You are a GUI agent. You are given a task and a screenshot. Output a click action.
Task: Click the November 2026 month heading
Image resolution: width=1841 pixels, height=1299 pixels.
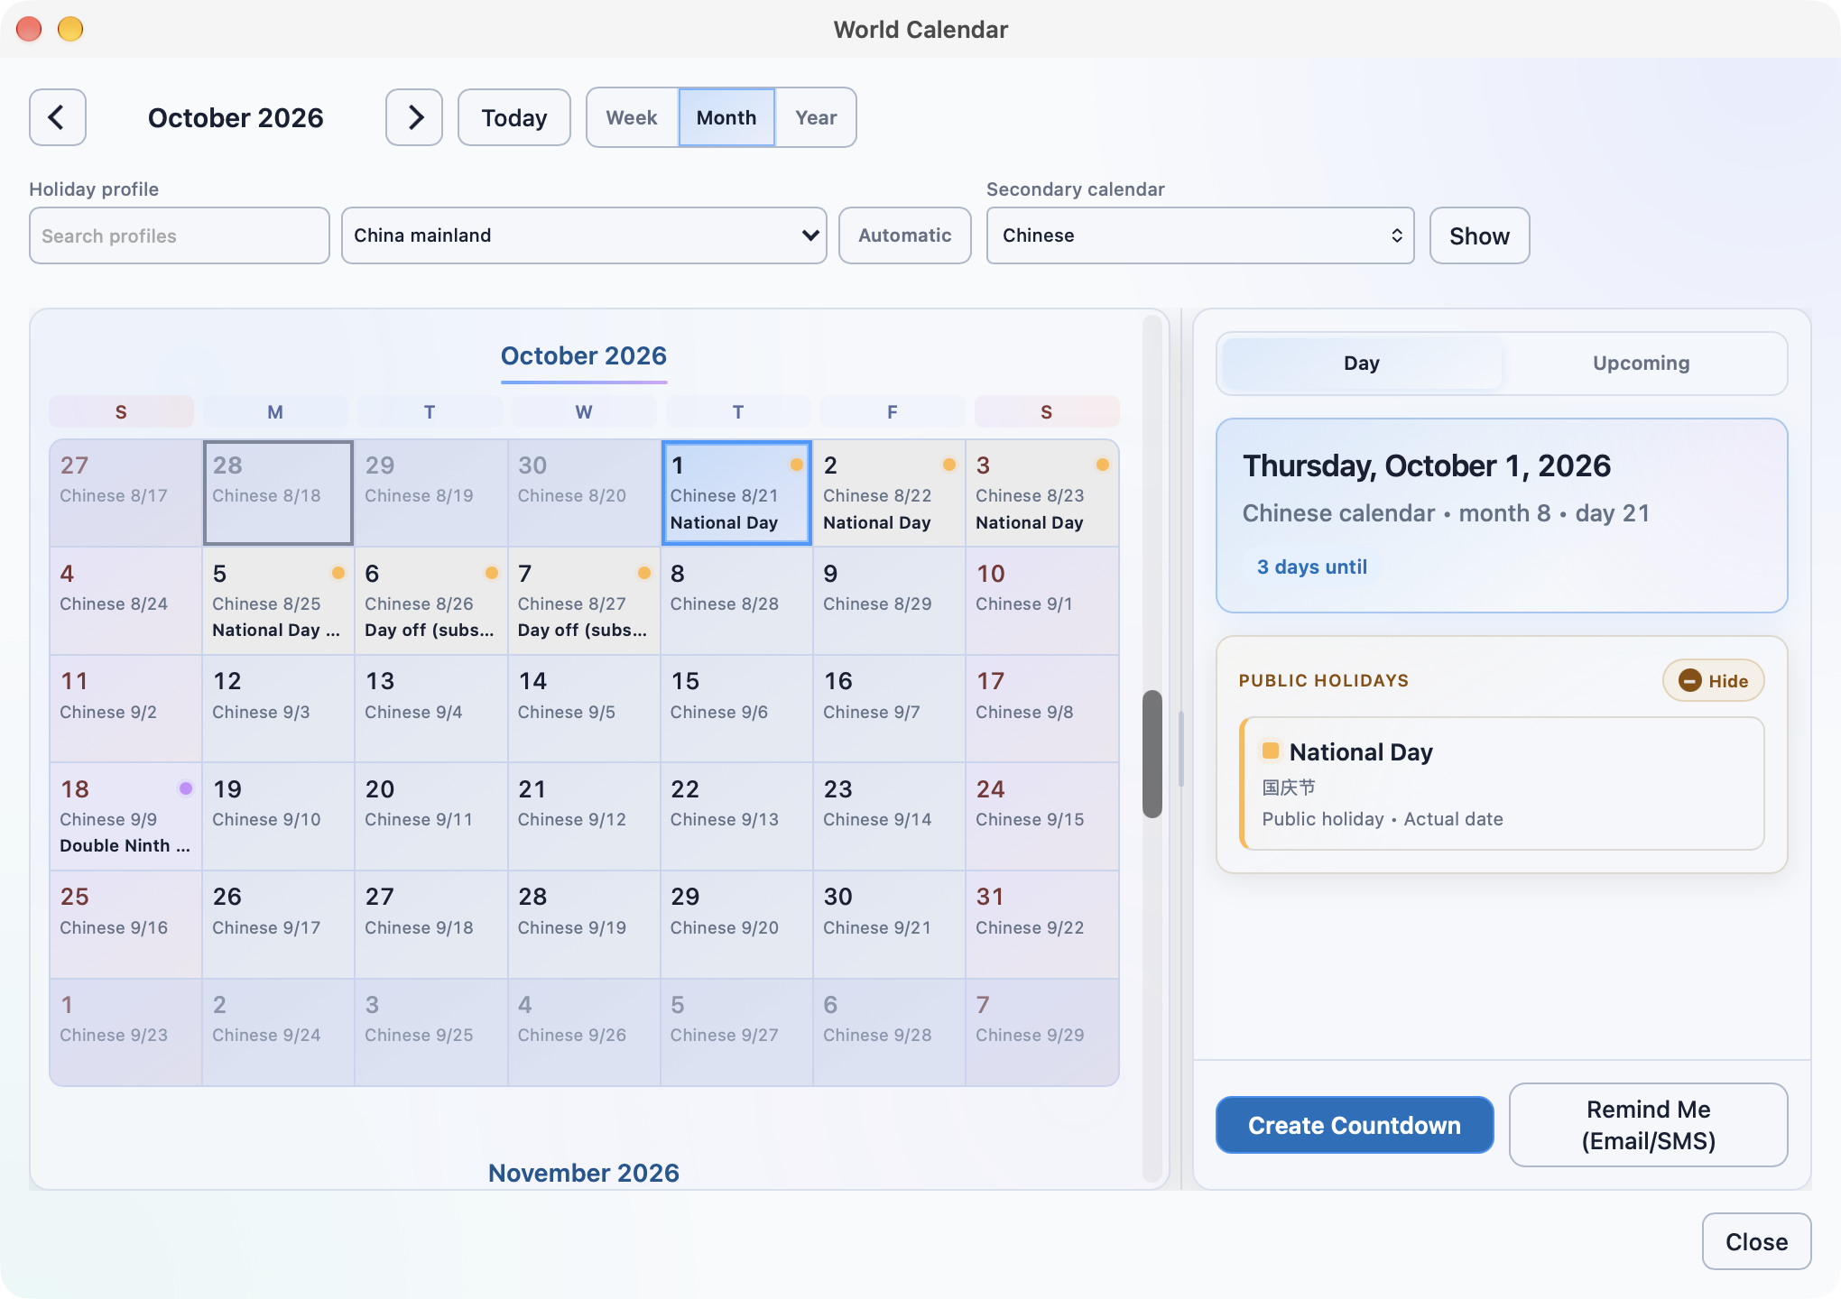[584, 1173]
